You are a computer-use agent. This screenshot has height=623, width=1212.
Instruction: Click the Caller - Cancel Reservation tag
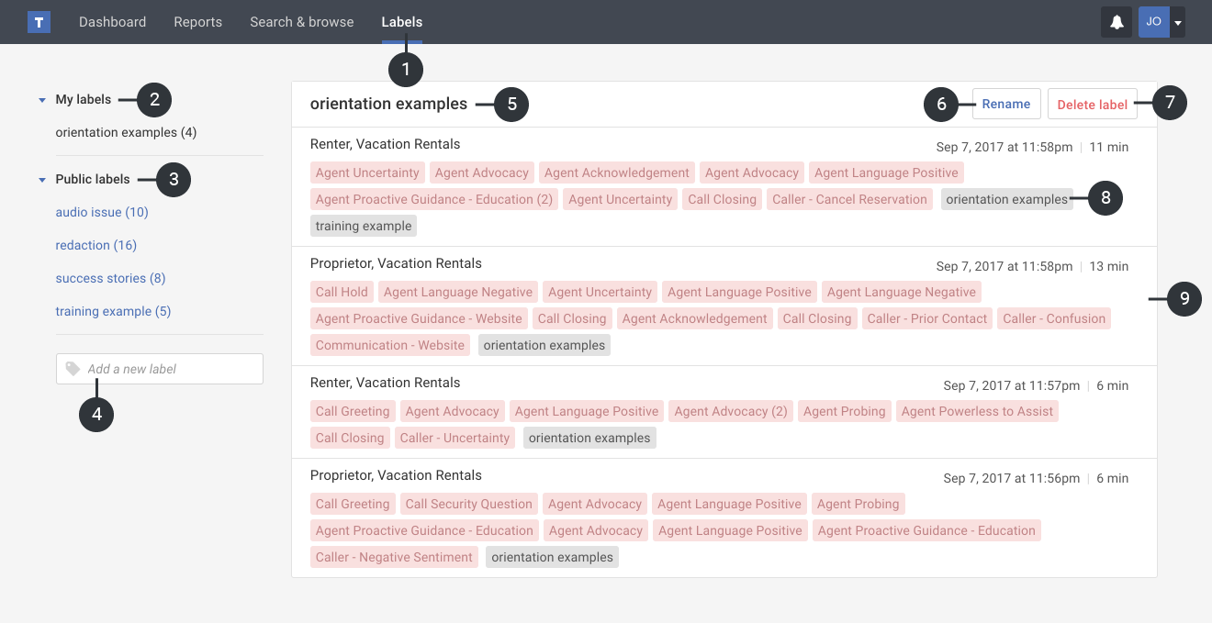[x=849, y=199]
